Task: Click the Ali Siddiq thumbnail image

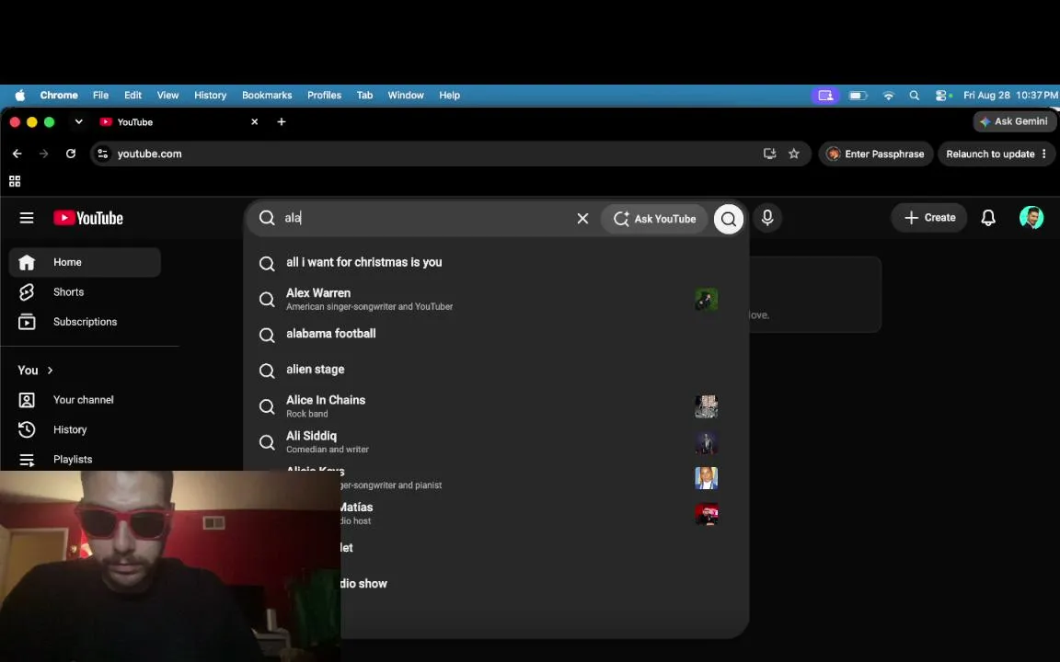Action: point(706,441)
